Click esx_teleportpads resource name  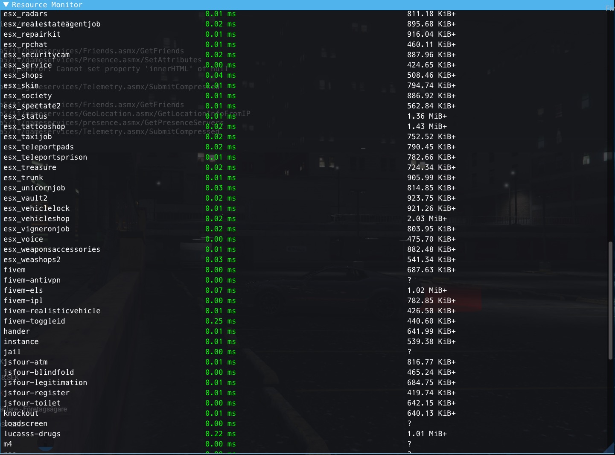39,147
